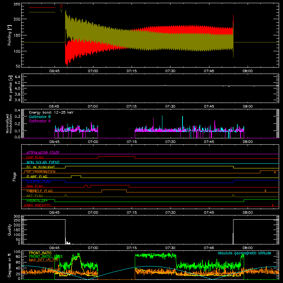Click the SC_TRANSMITTER flag label
283x283 pixels.
[x=41, y=172]
